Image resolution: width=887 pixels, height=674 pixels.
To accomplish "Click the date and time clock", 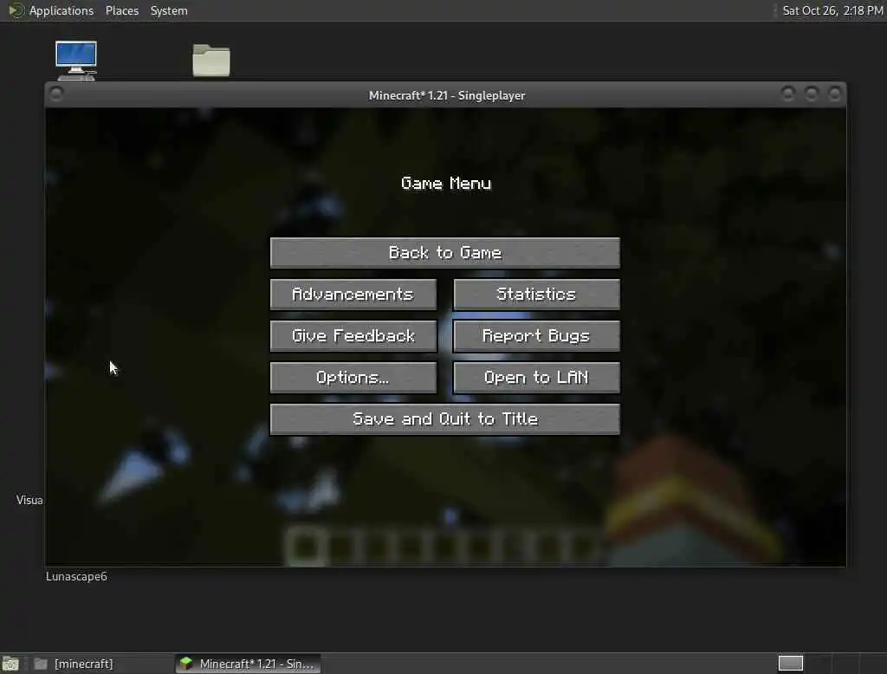I will coord(832,10).
